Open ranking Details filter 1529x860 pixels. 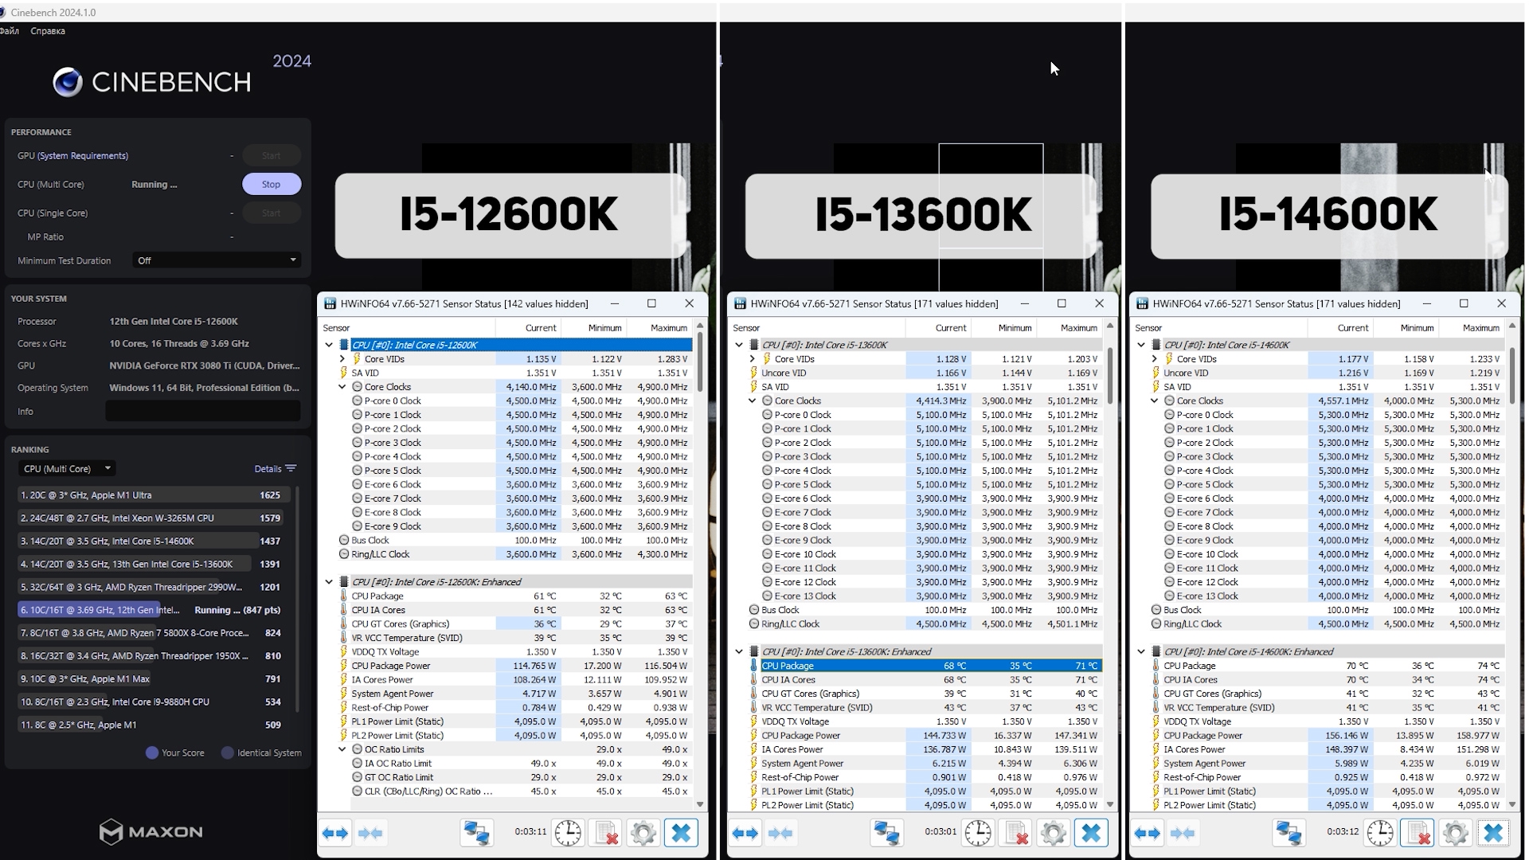(x=275, y=468)
